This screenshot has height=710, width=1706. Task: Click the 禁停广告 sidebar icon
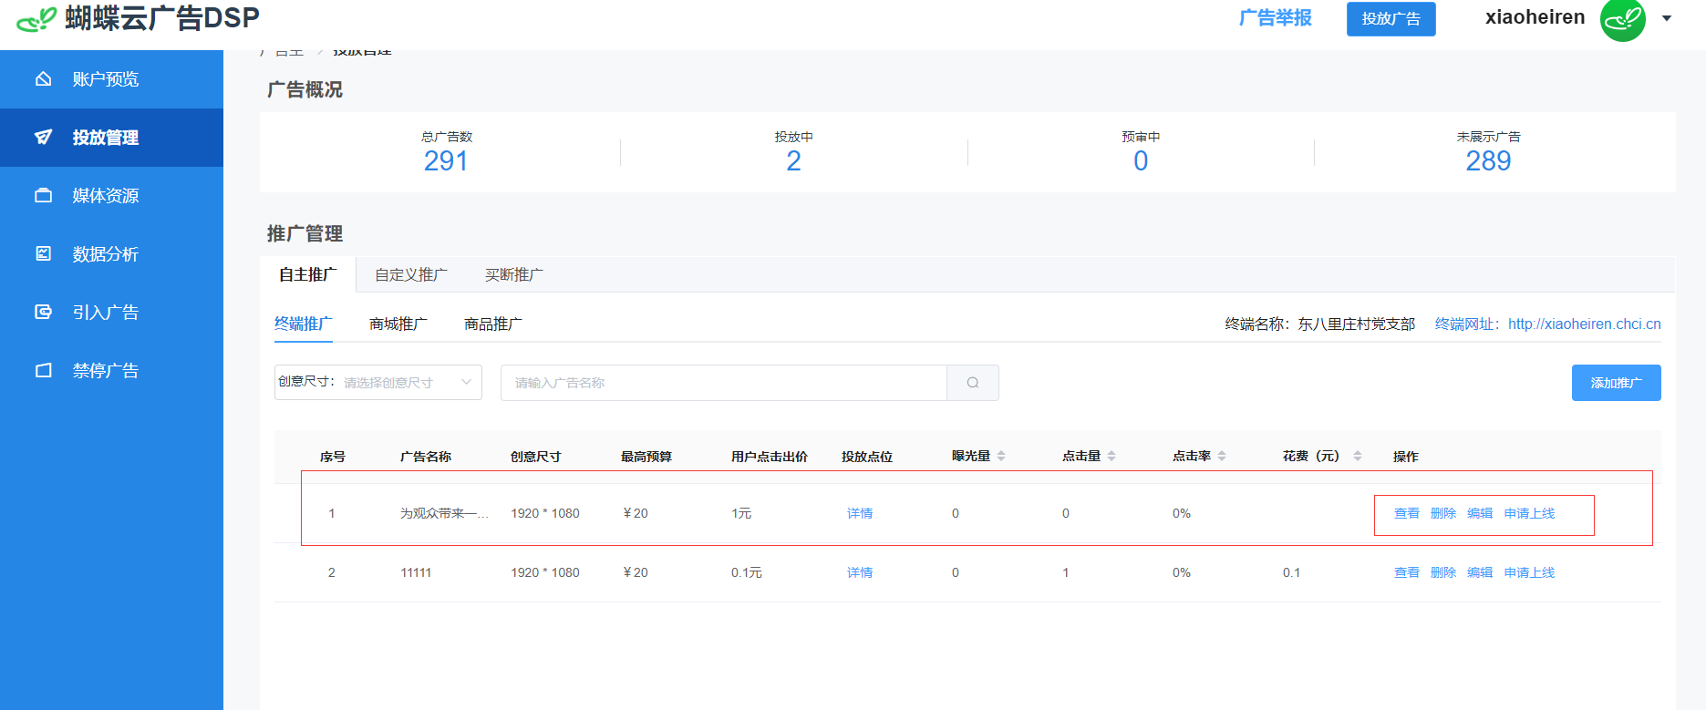43,371
